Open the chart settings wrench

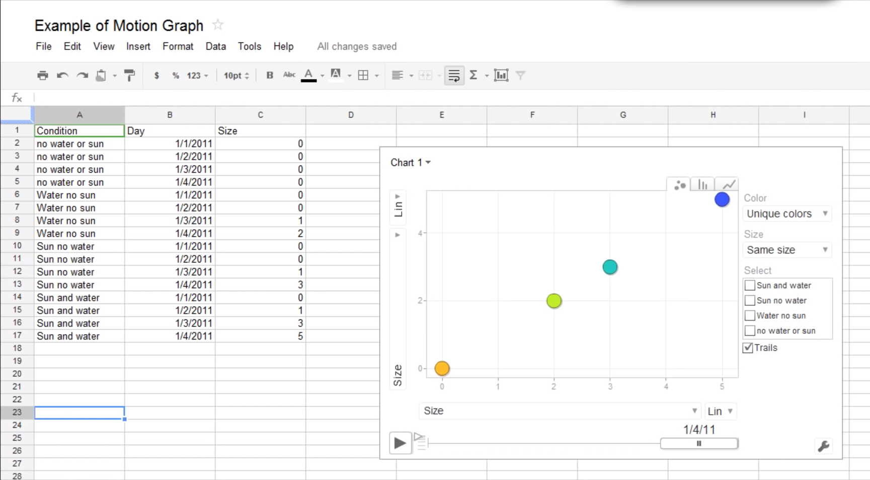tap(824, 446)
